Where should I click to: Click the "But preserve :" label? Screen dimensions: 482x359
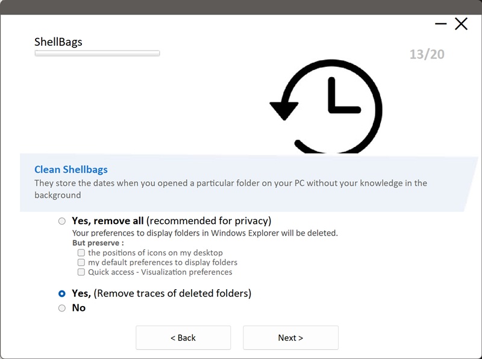(x=98, y=243)
